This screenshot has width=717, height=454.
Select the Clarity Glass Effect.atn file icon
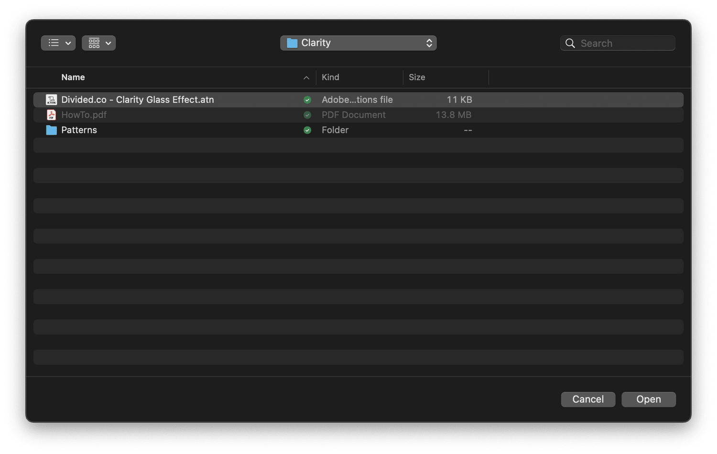coord(51,99)
